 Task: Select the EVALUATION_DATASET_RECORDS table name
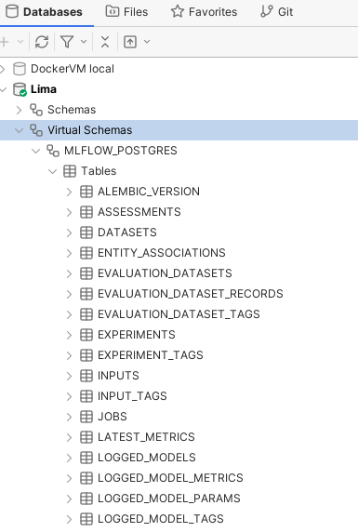191,294
